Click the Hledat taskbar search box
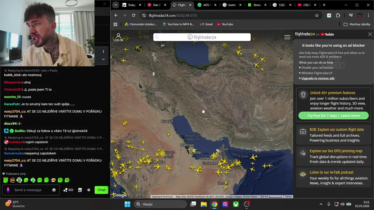374x210 pixels. tap(160, 204)
